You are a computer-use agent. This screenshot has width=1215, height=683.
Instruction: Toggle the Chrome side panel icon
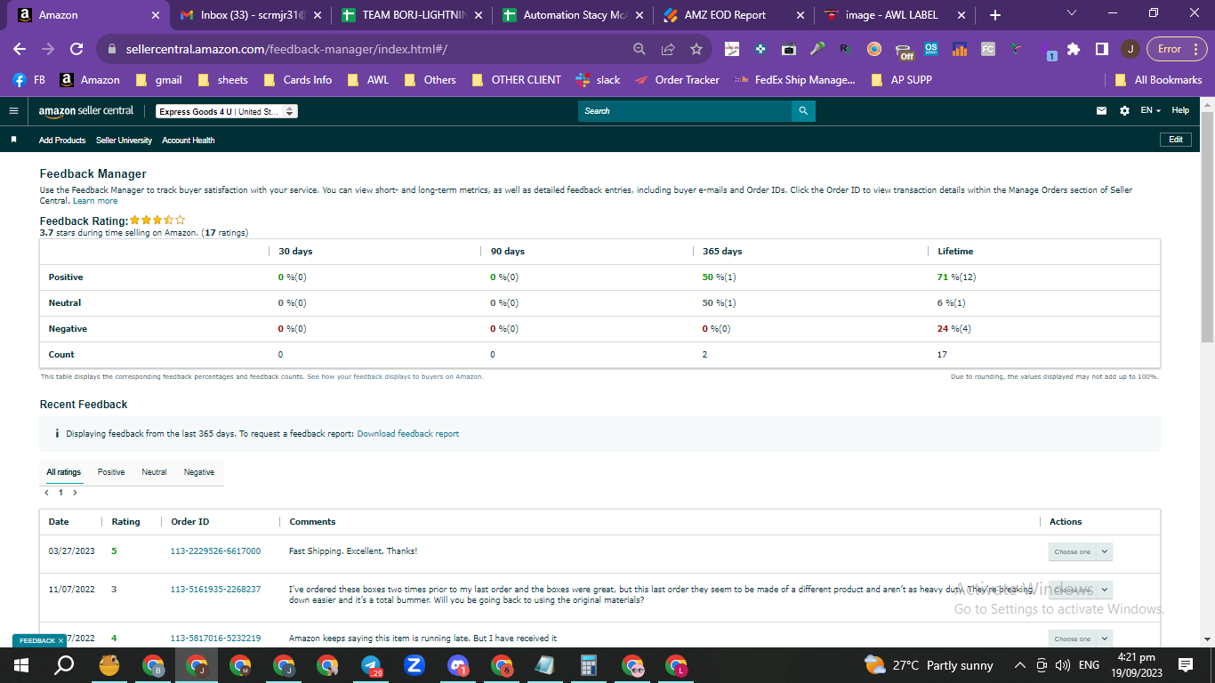pos(1101,49)
